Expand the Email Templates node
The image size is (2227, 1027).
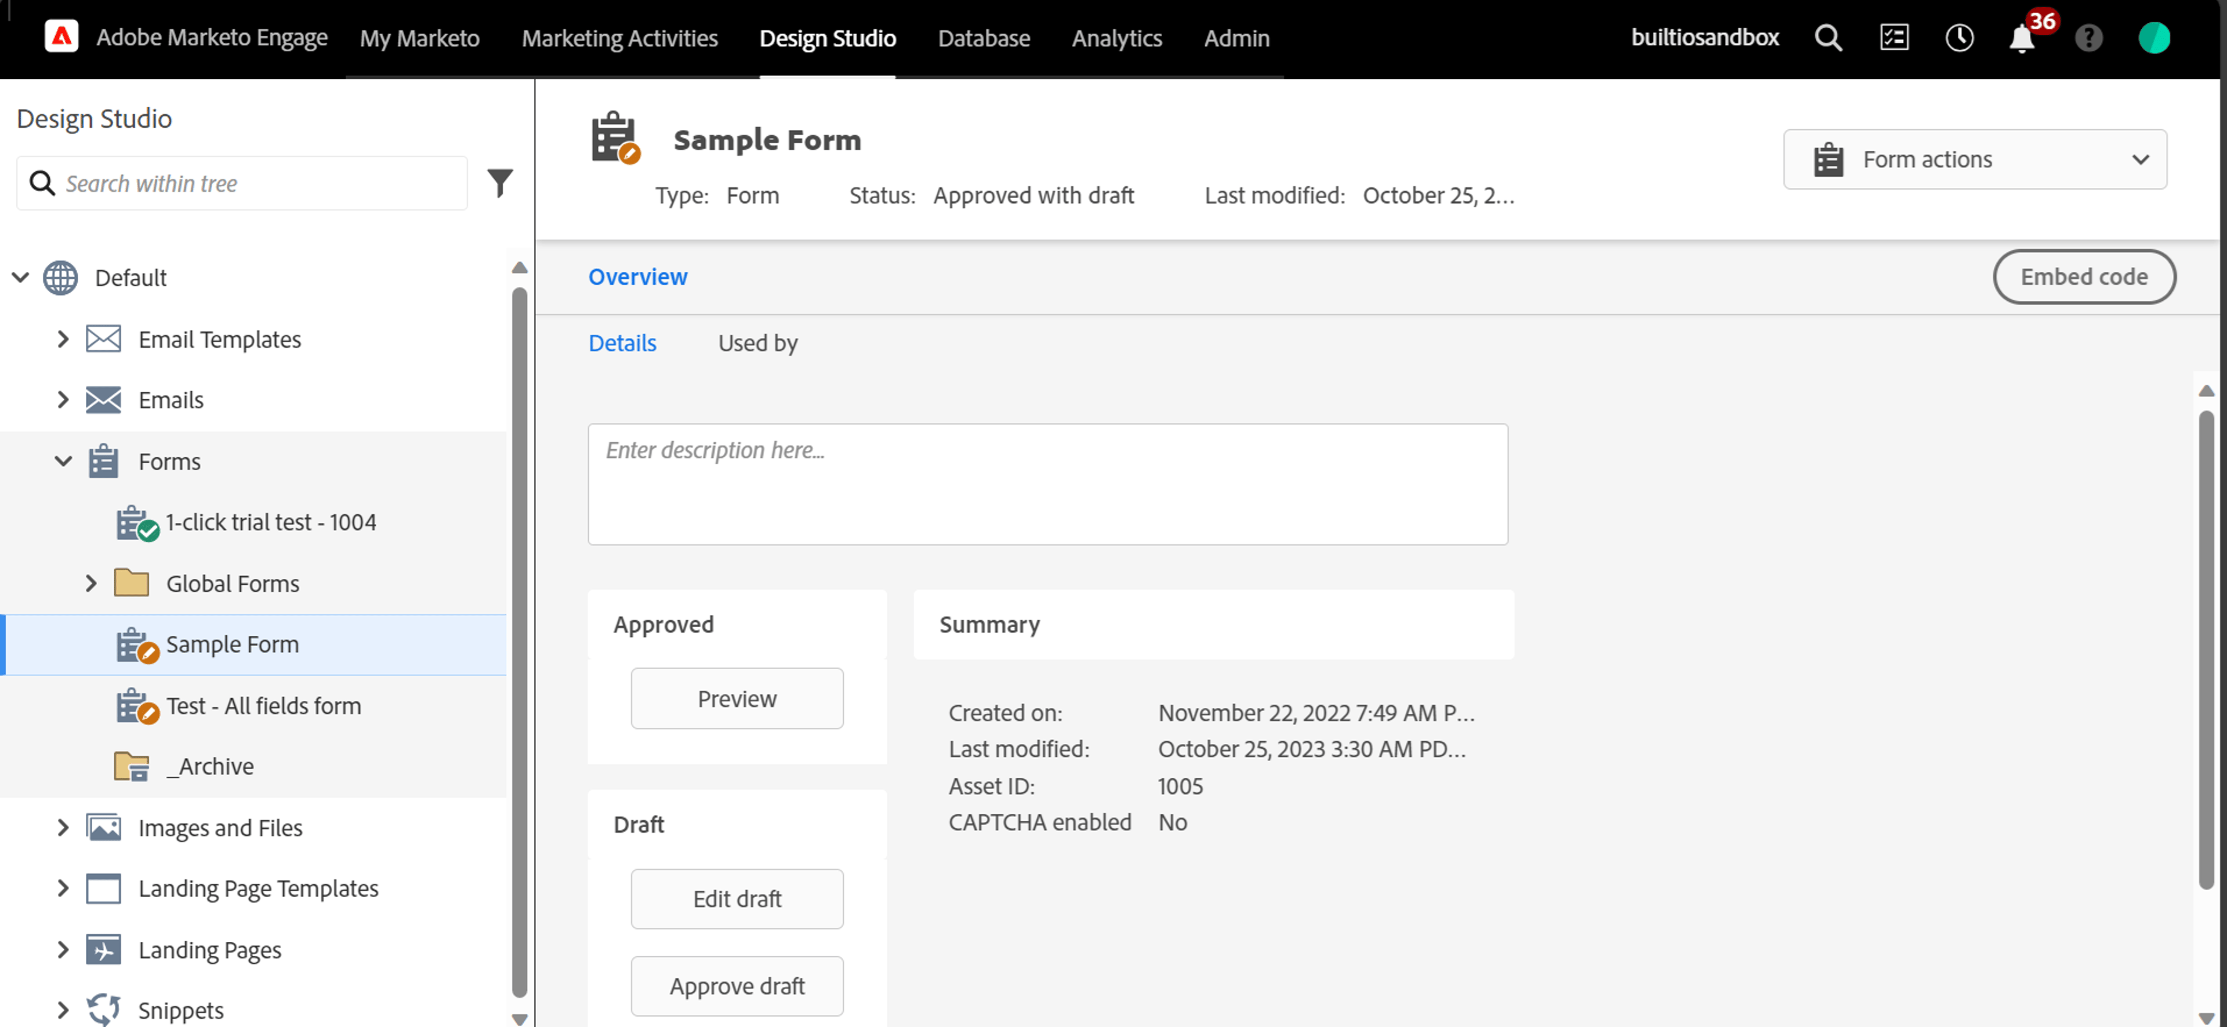62,338
